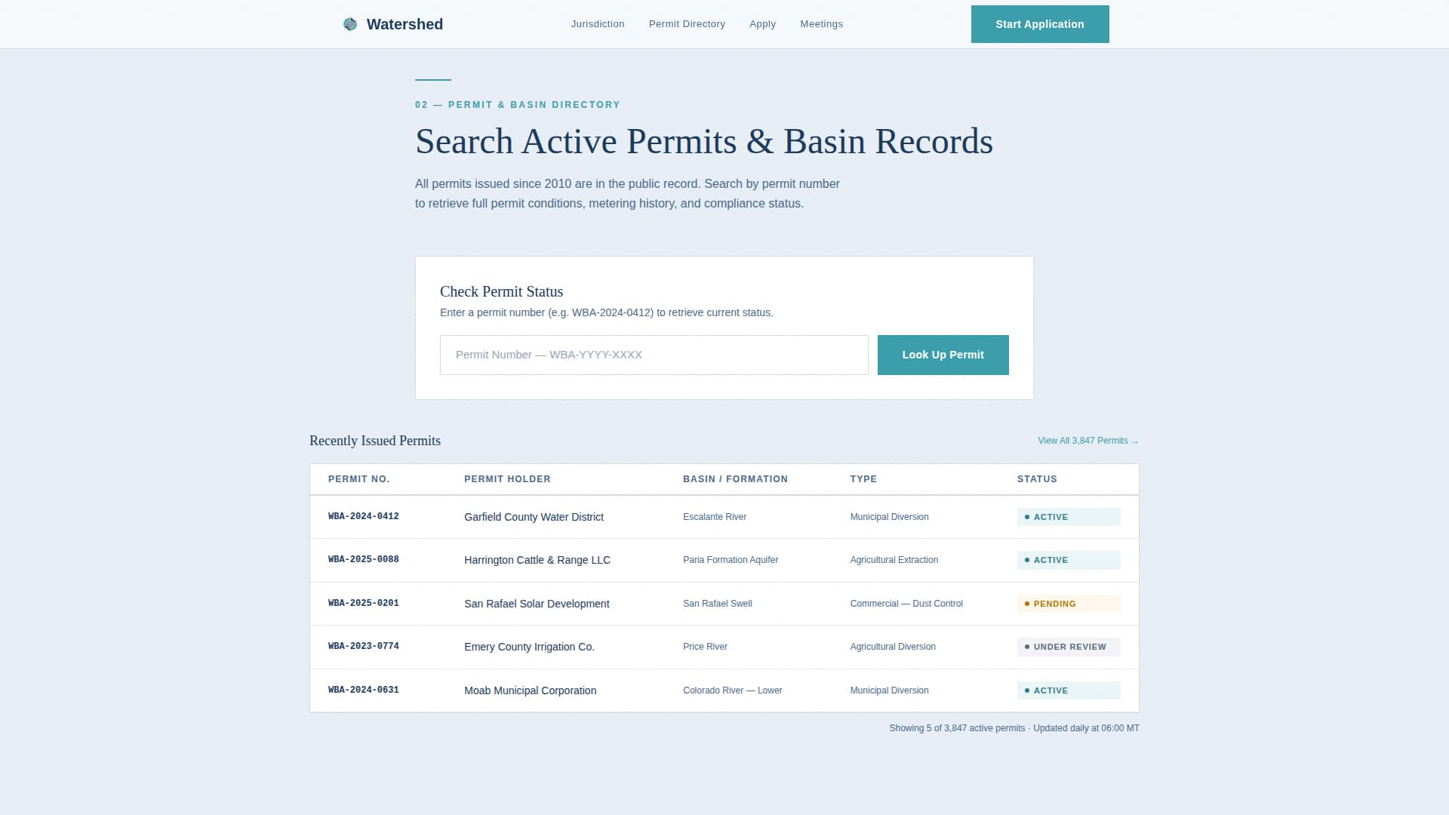Click the Commercial — Dust Control cell
This screenshot has height=815, width=1449.
906,604
